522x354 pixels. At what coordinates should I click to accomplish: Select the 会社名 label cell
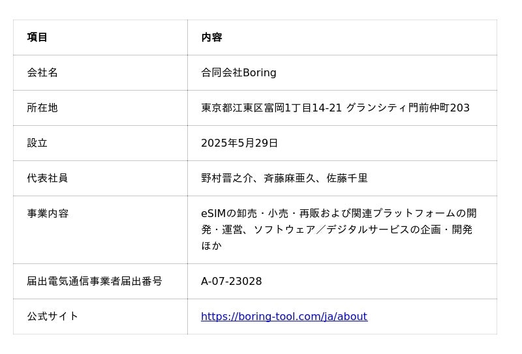click(x=100, y=72)
